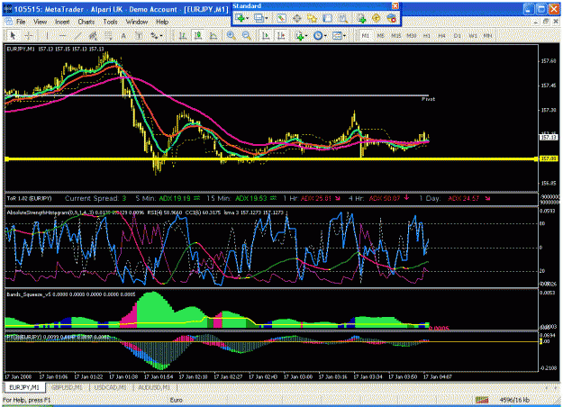
Task: Switch chart to candlesticks view
Action: [198, 35]
